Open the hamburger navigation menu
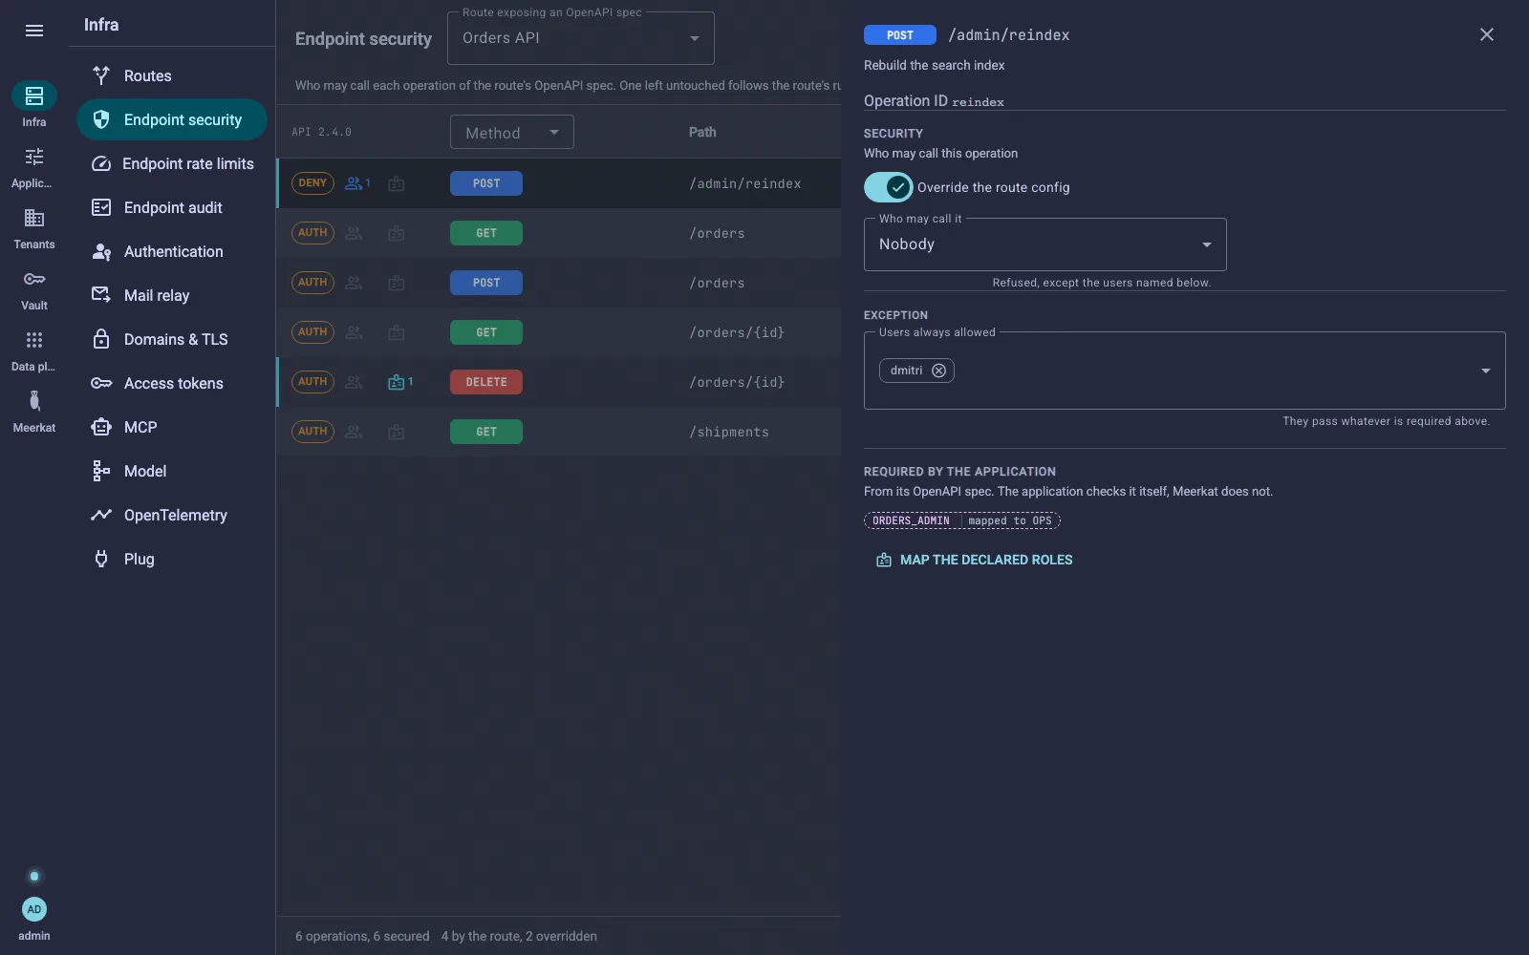The image size is (1529, 955). pos(34,31)
